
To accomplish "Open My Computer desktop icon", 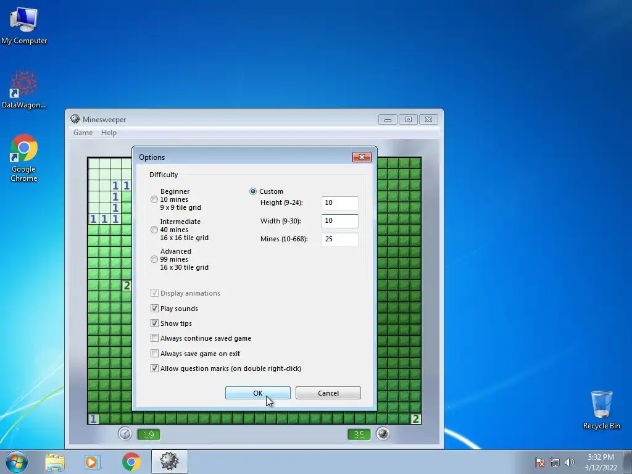I will (x=24, y=25).
